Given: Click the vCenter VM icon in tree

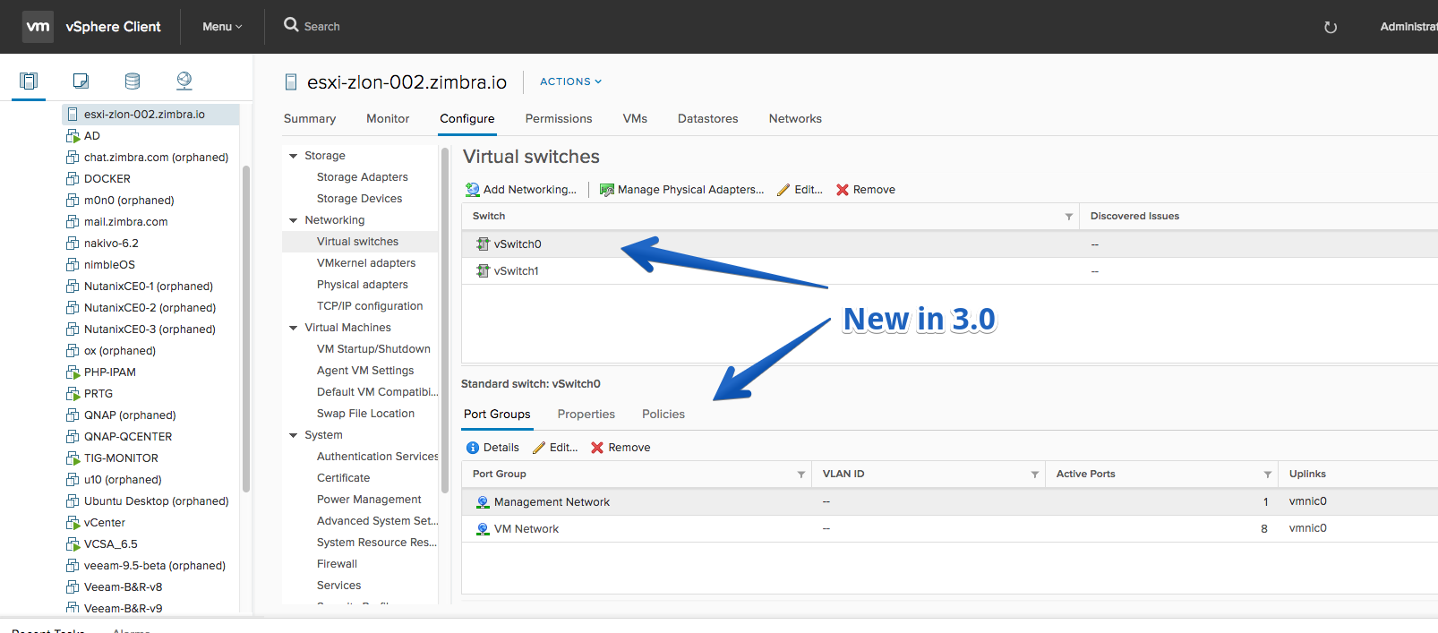Looking at the screenshot, I should 73,523.
